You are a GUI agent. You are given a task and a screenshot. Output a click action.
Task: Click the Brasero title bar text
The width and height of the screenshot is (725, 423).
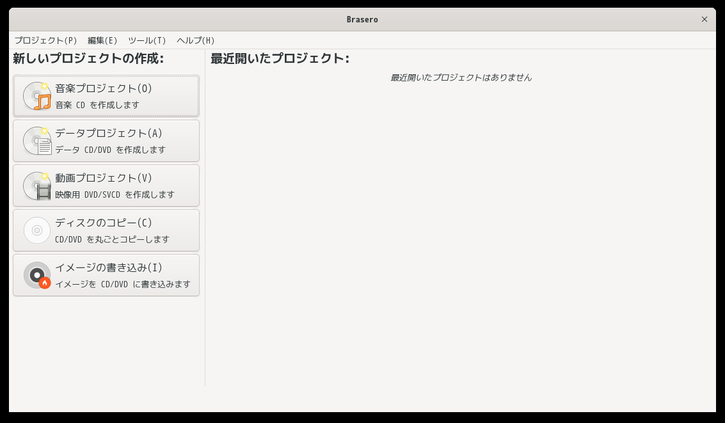(362, 19)
